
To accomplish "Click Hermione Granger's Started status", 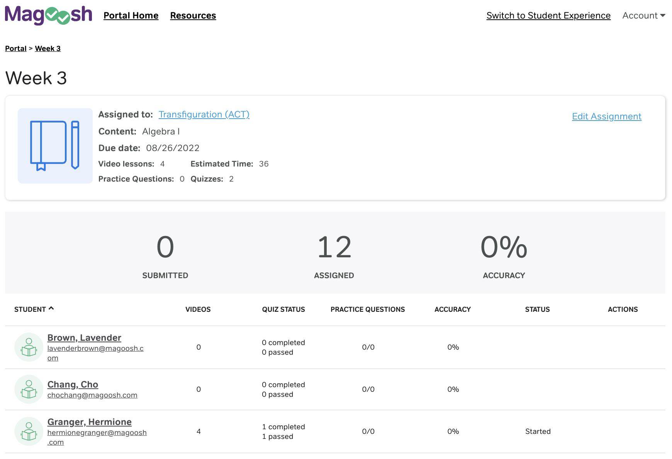I will [538, 431].
